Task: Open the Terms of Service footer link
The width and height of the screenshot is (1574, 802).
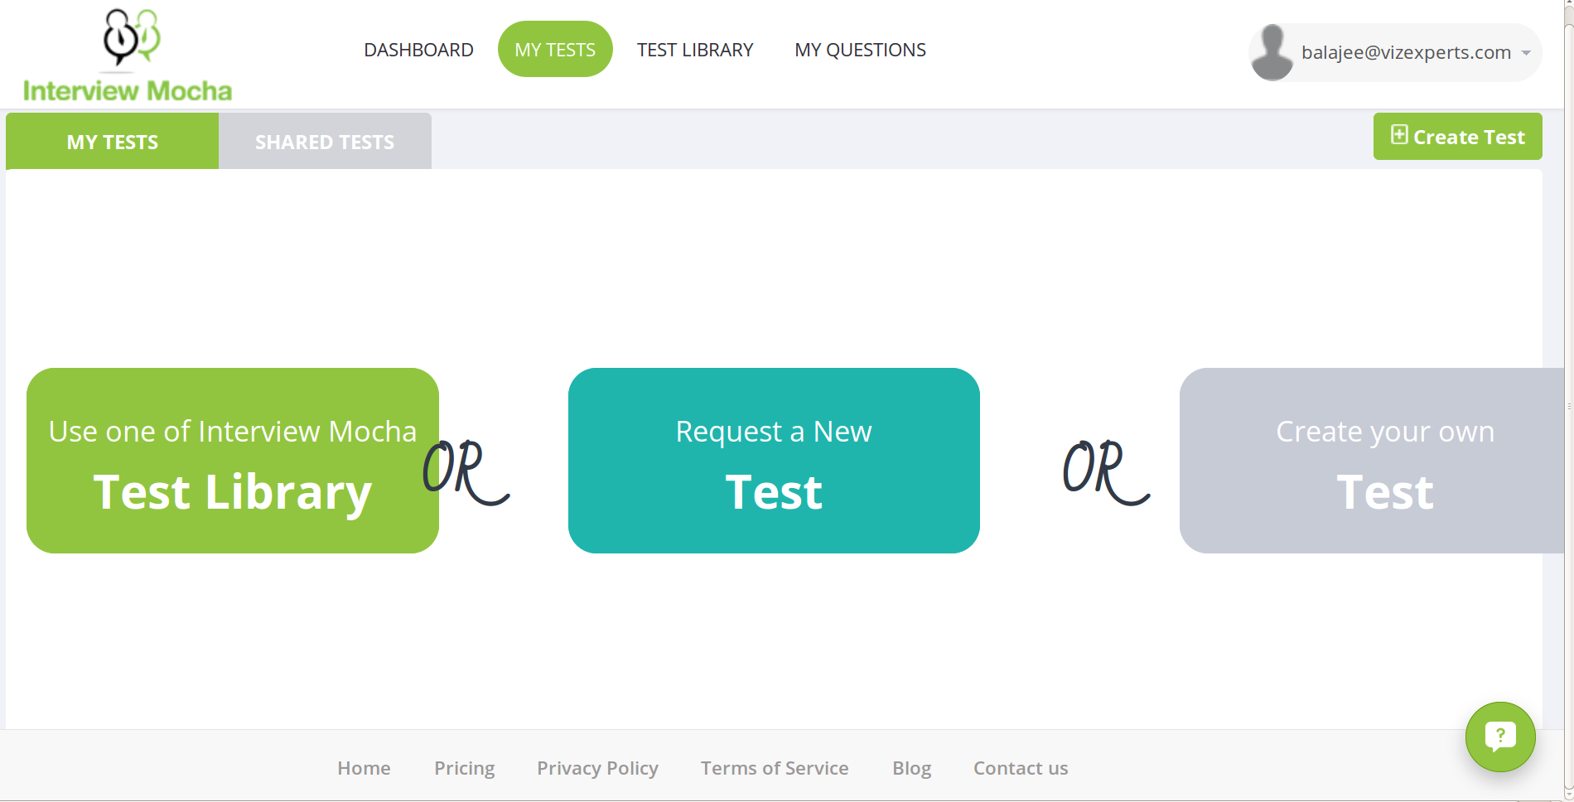Action: [775, 768]
